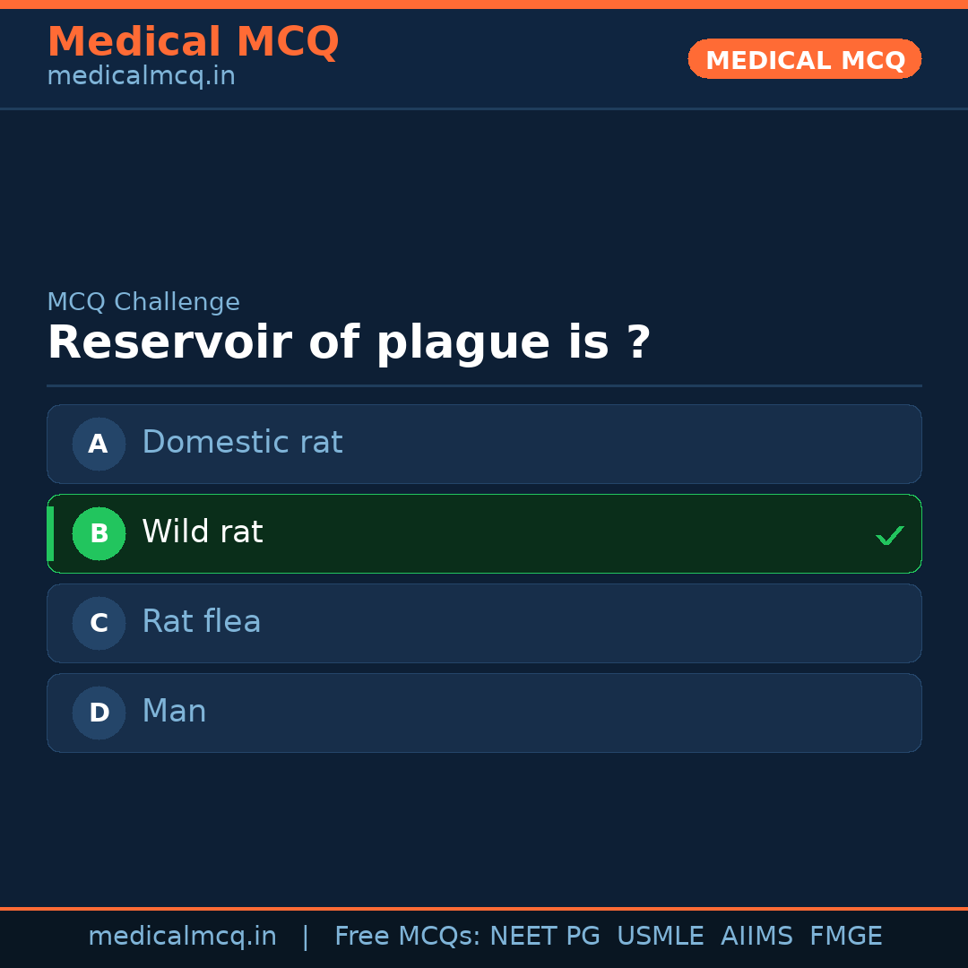968x968 pixels.
Task: Click the Medical MCQ logo text
Action: 194,42
